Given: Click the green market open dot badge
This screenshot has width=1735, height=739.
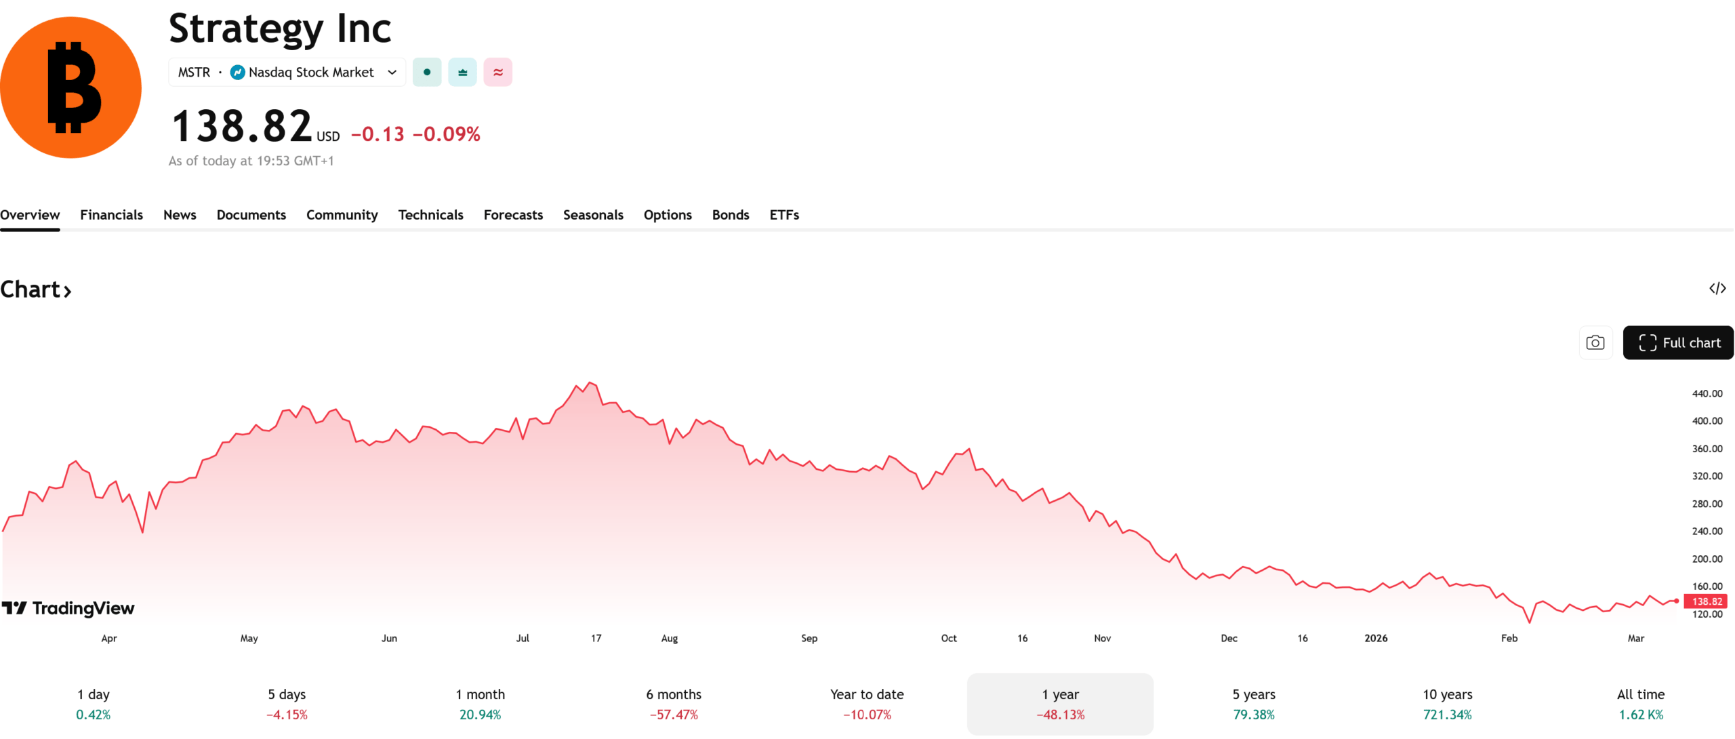Looking at the screenshot, I should 427,73.
